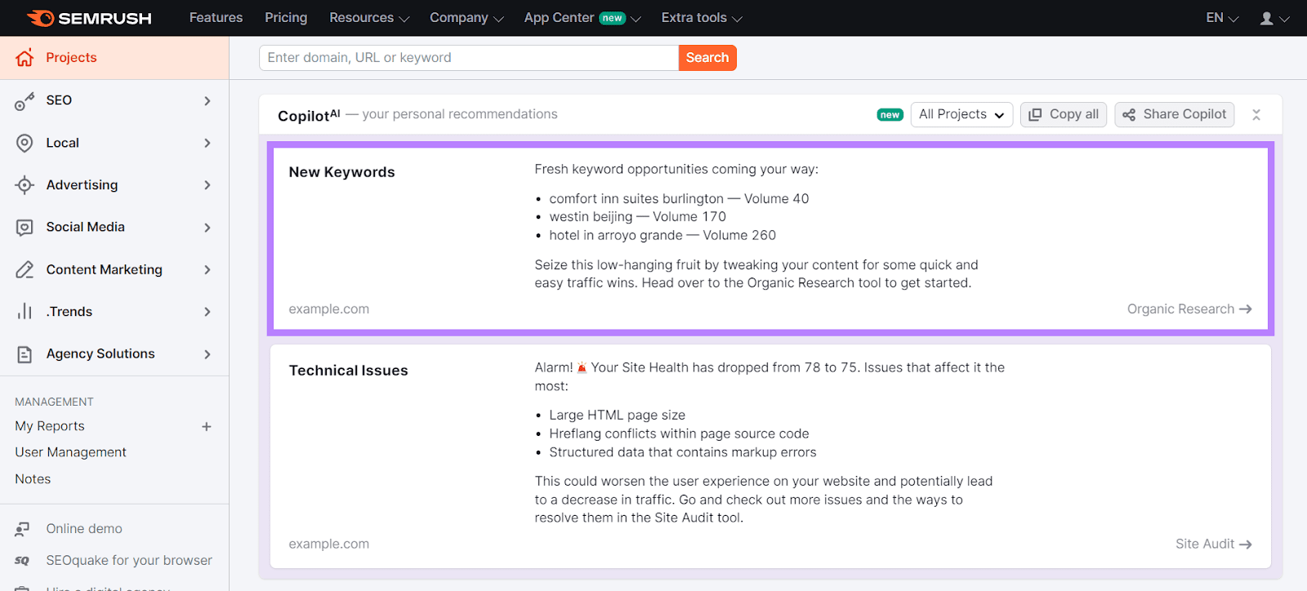
Task: Click keyword 'hotel in arroyo grande'
Action: [616, 235]
